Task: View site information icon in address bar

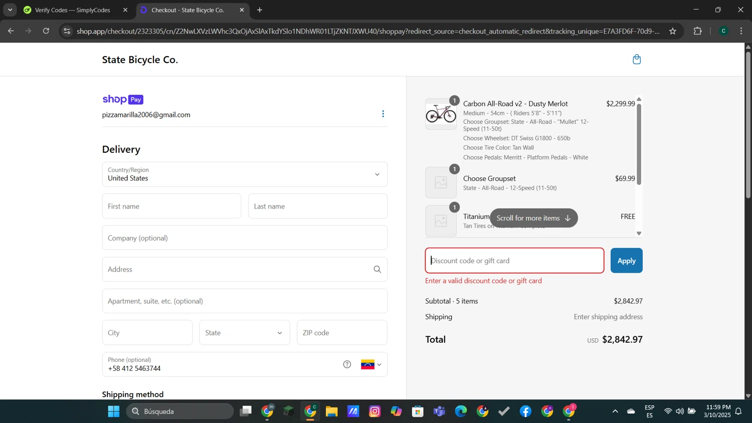Action: click(67, 31)
